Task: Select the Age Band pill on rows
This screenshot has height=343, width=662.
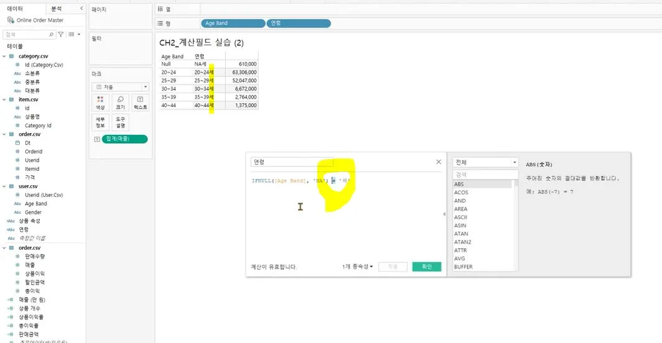Action: click(233, 23)
